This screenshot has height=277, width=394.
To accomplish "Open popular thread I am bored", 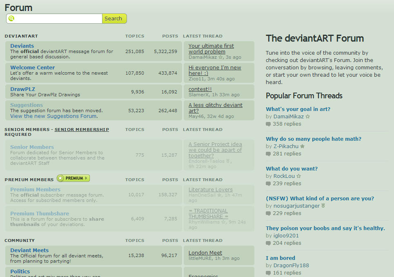I will 280,258.
